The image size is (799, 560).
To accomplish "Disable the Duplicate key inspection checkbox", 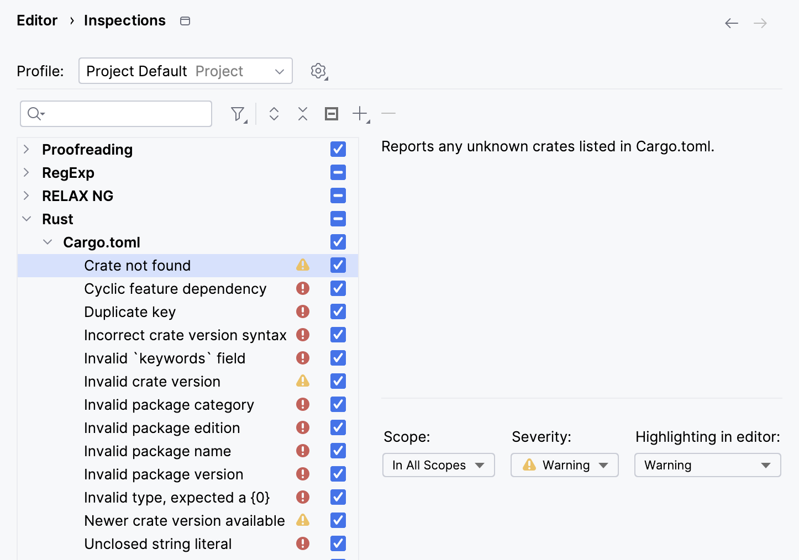I will 338,311.
